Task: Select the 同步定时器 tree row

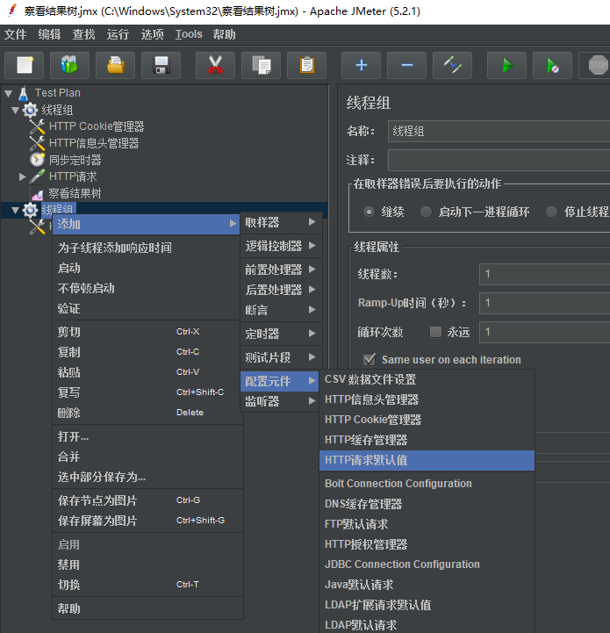Action: coord(75,160)
